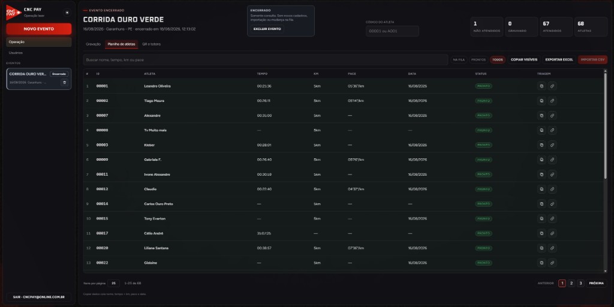
Task: Click the Excluir Evento button
Action: tap(267, 29)
